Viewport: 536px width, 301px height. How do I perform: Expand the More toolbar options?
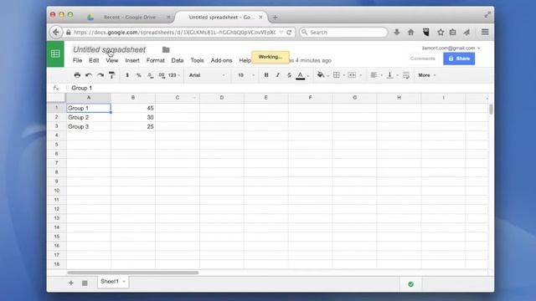[x=427, y=75]
